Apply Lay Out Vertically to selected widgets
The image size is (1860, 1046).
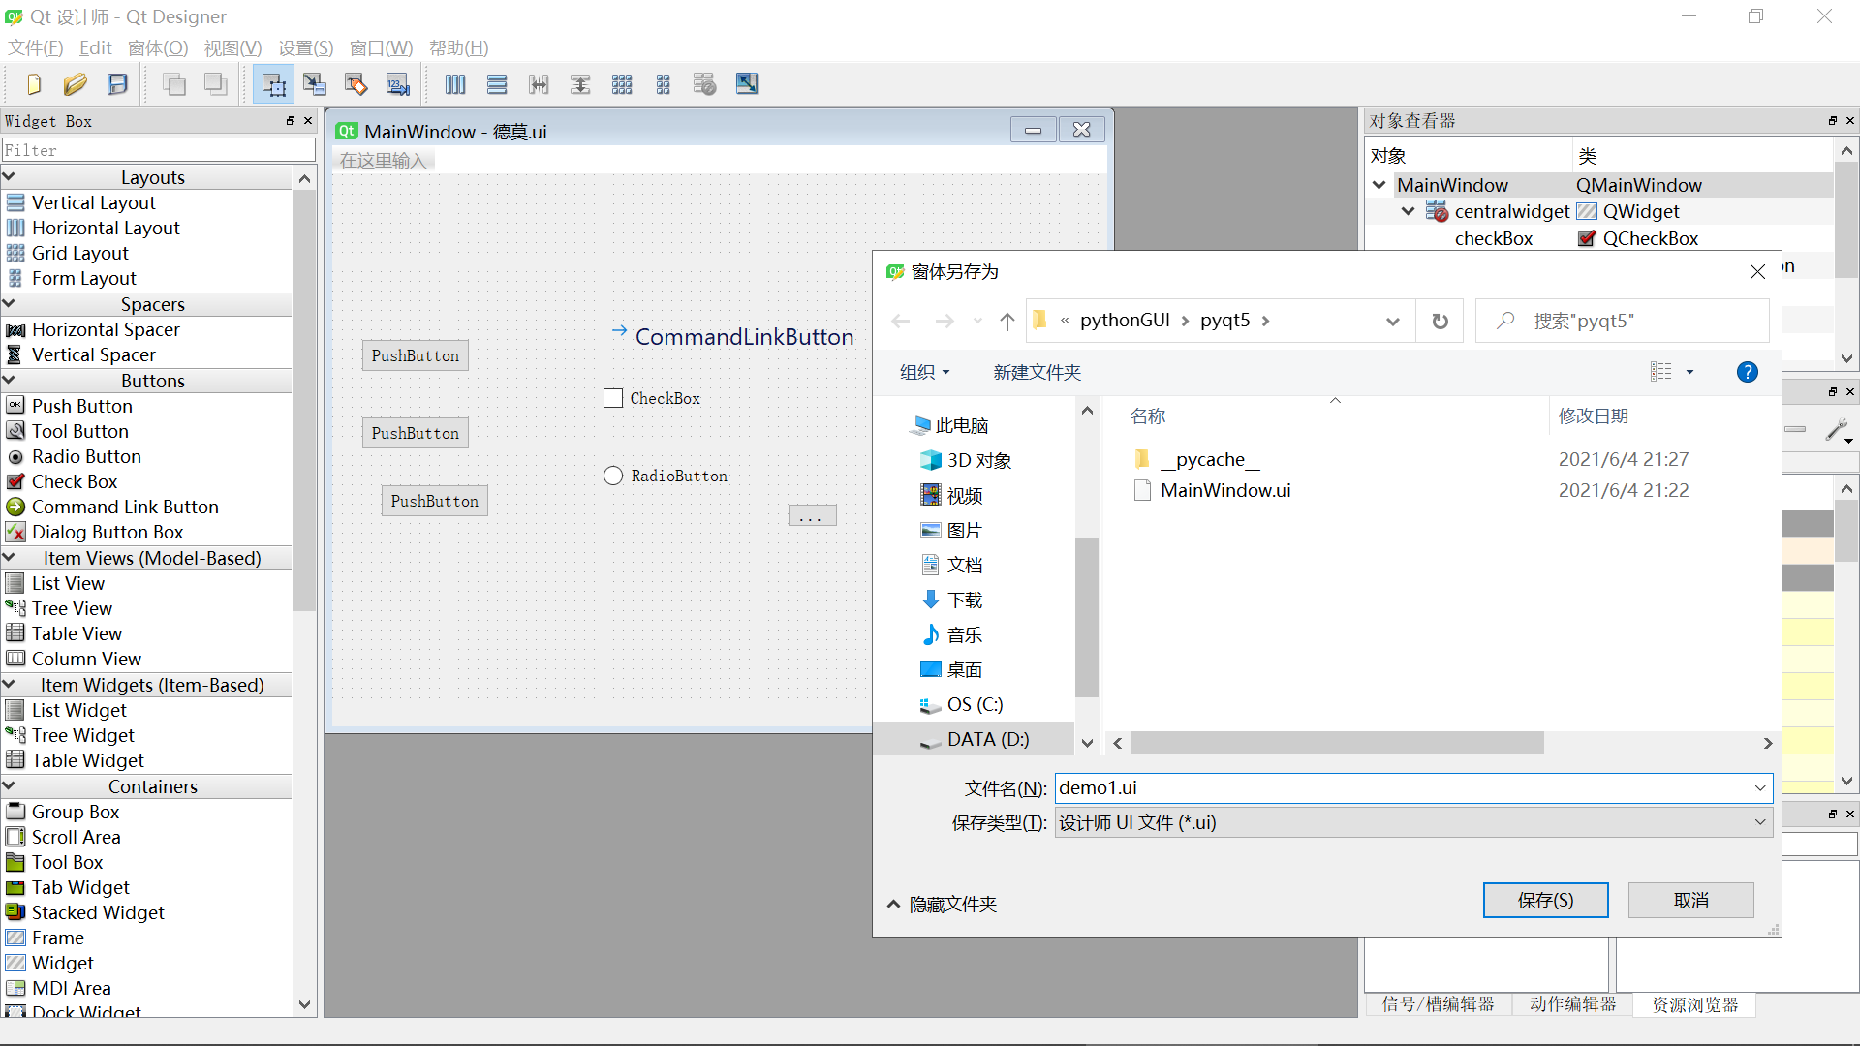coord(497,84)
